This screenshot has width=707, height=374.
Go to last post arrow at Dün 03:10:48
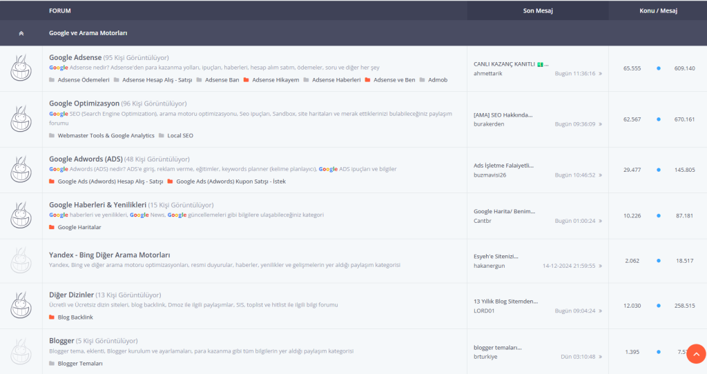(x=600, y=357)
